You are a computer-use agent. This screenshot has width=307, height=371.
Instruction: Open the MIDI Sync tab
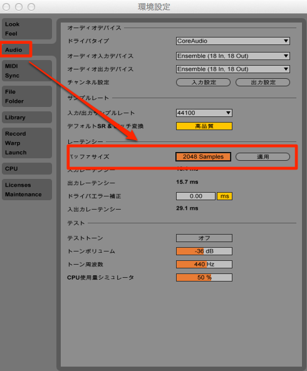tap(27, 71)
